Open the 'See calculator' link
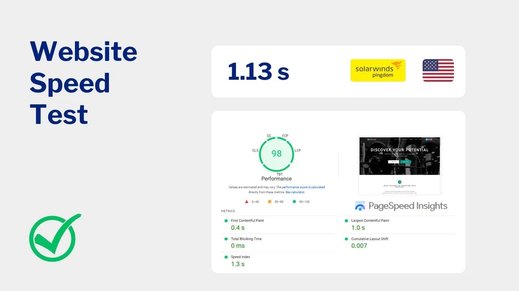The width and height of the screenshot is (519, 291). [295, 192]
